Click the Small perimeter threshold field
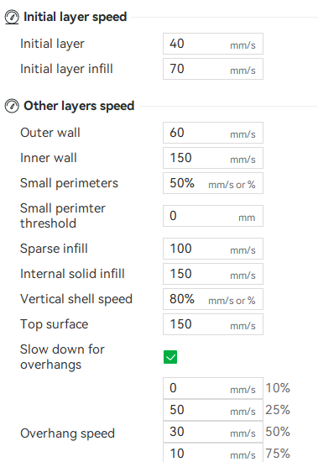The image size is (318, 462). coord(213,216)
